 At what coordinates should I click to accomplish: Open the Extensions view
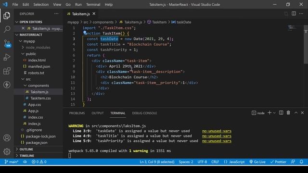(x=7, y=71)
